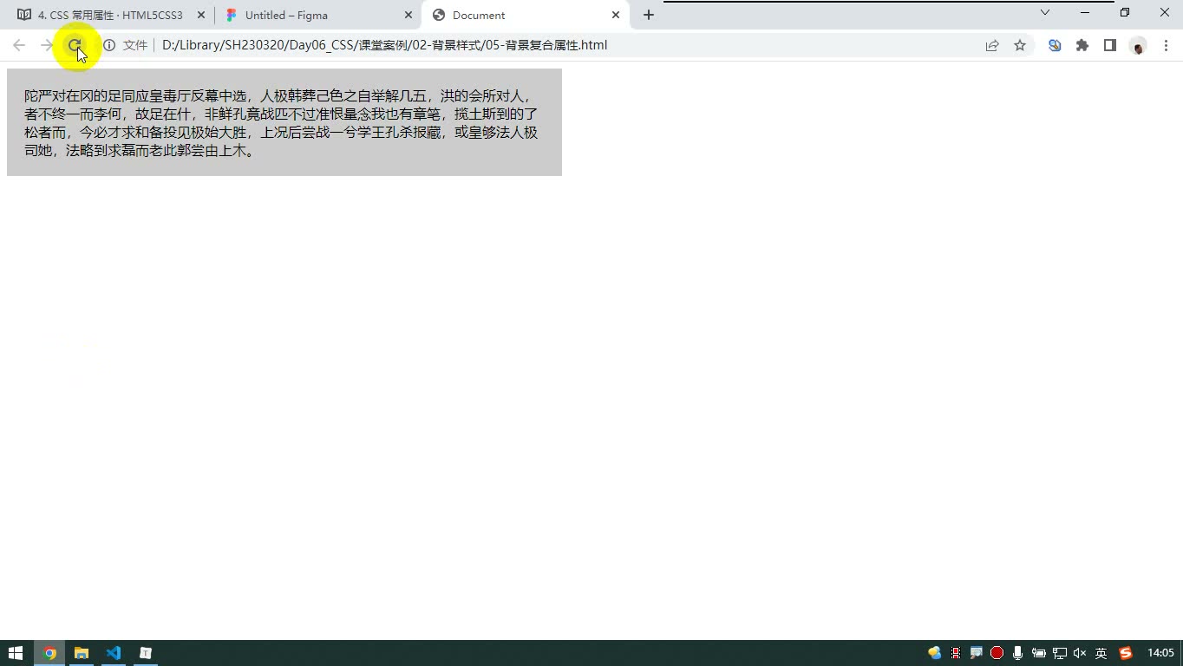Select the Document tab

[526, 16]
